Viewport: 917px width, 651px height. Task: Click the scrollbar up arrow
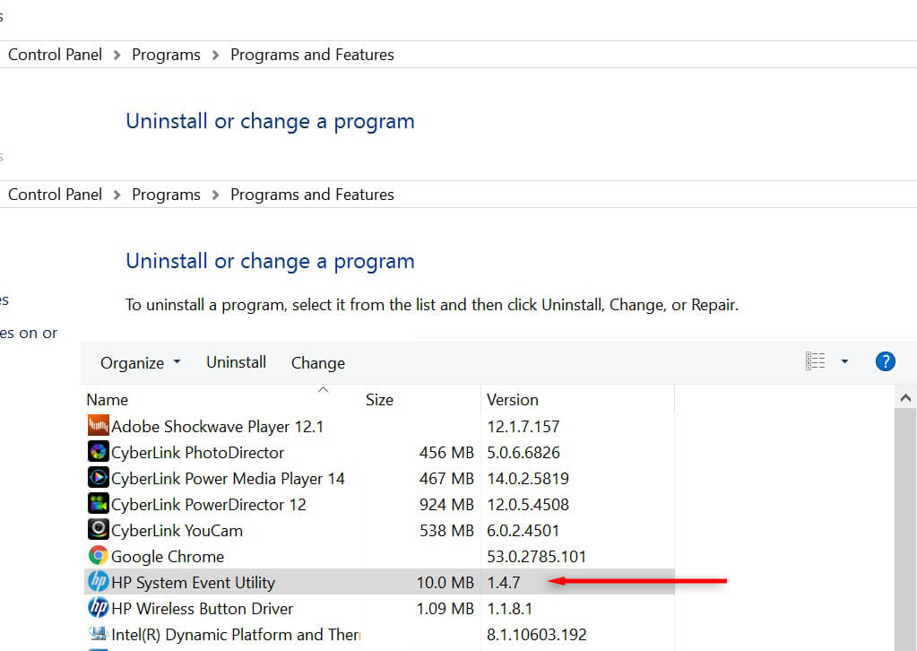(x=905, y=397)
